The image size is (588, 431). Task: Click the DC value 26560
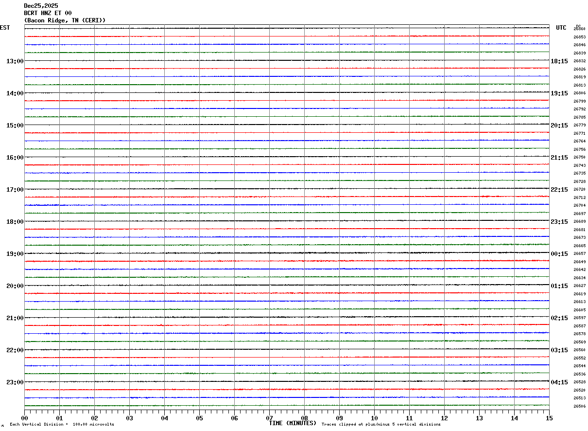click(579, 350)
